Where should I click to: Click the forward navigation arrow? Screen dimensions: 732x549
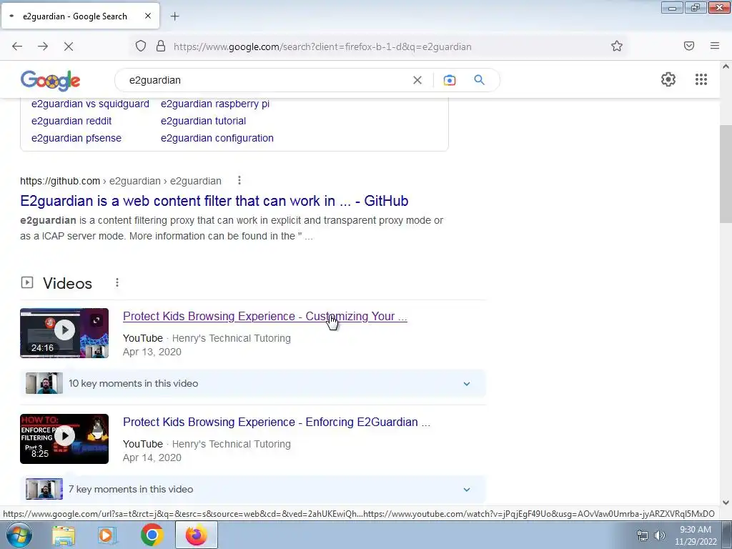coord(43,46)
